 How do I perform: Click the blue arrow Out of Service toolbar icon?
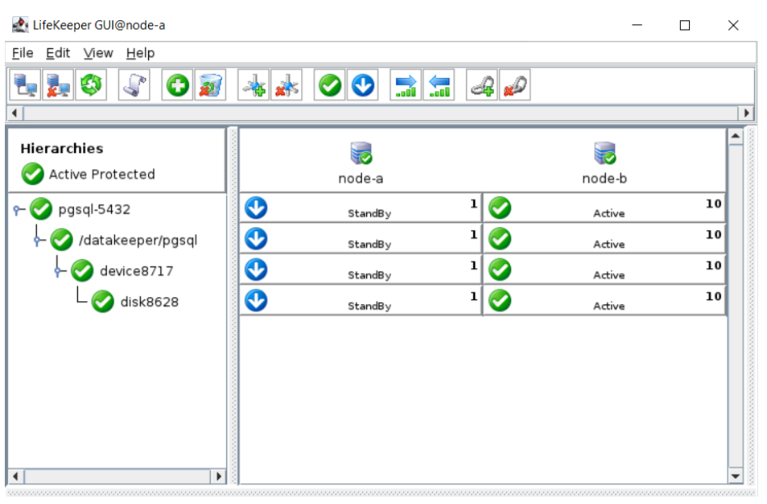pyautogui.click(x=362, y=85)
